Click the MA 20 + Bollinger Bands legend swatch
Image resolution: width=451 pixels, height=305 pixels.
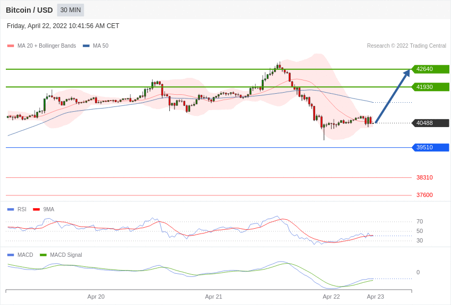(x=11, y=46)
